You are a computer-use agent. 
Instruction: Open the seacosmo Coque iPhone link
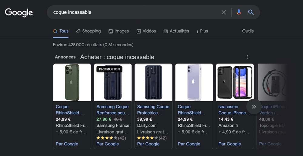click(232, 110)
